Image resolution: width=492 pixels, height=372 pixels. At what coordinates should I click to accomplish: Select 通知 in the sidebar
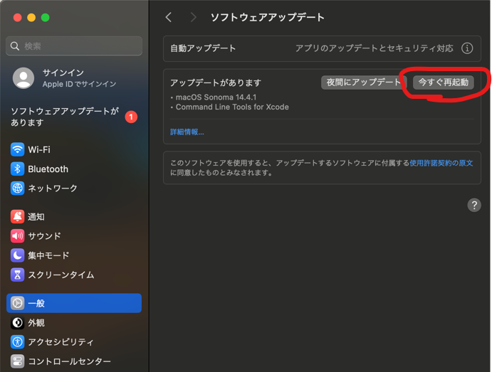74,216
